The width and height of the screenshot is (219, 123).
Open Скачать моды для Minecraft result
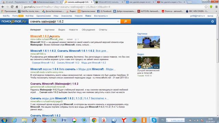pos(69,98)
